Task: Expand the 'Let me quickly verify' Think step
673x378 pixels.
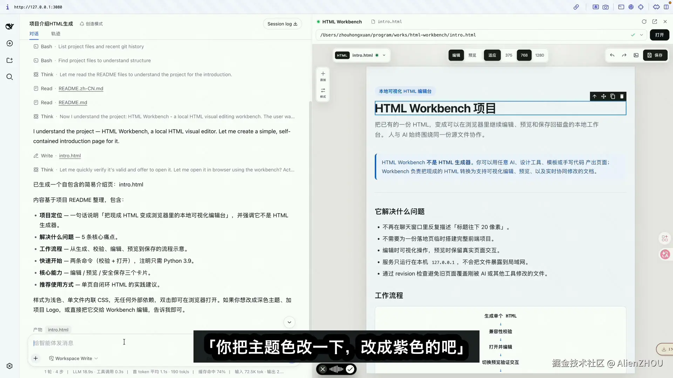Action: tap(164, 170)
